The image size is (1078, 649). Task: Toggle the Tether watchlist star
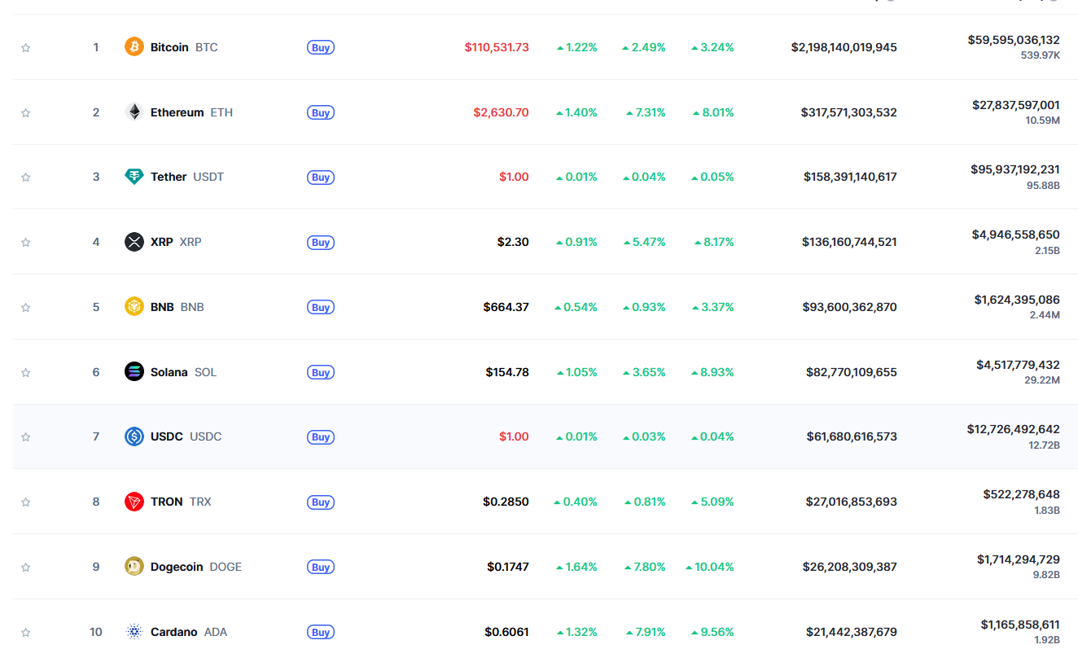pyautogui.click(x=25, y=177)
